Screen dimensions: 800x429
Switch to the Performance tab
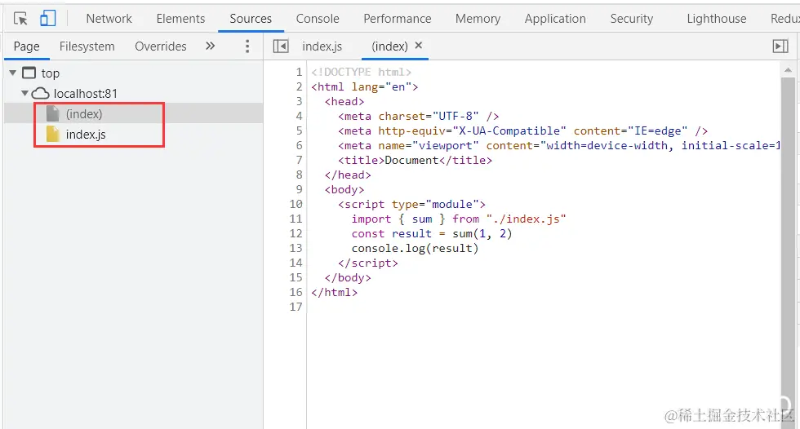[397, 19]
